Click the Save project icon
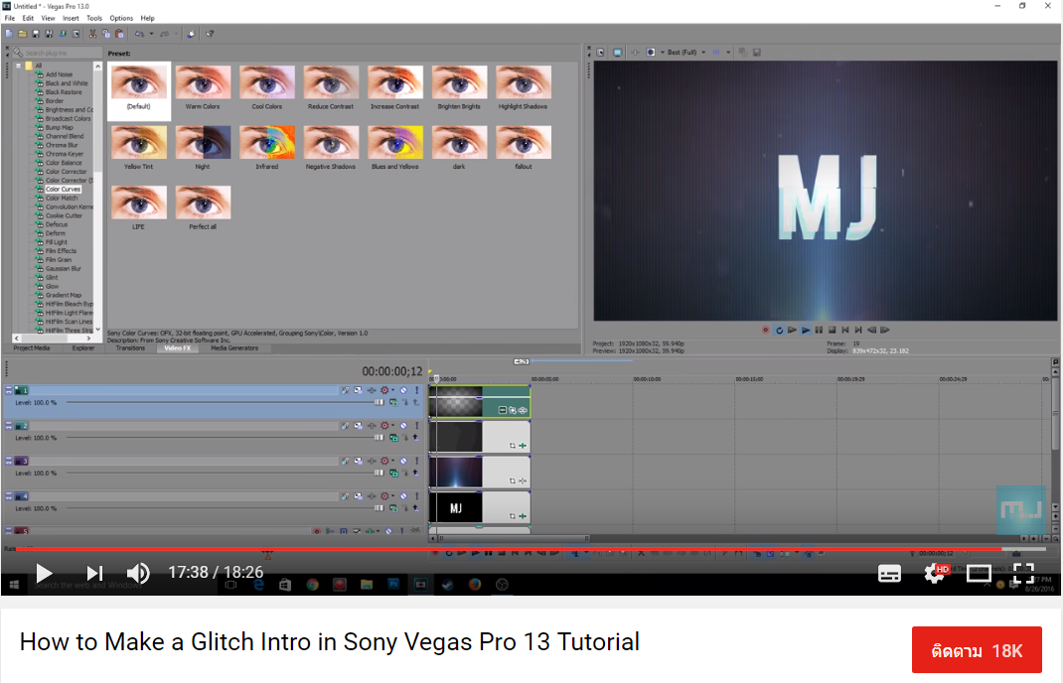Screen dimensions: 1063x683 point(35,34)
